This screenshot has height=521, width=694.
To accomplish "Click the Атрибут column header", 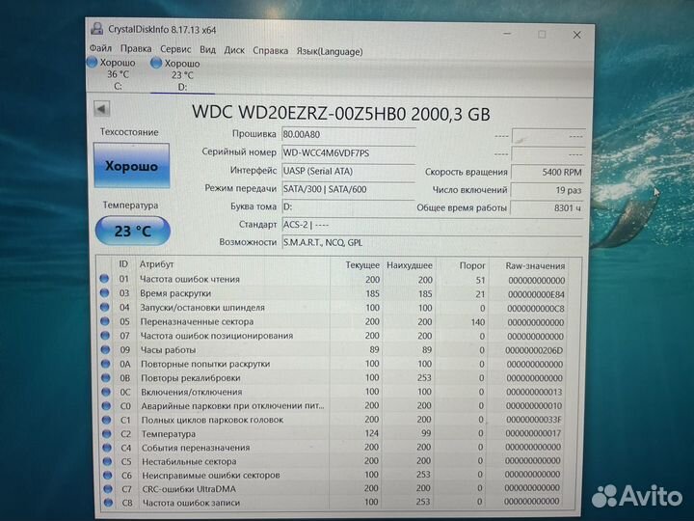I will click(157, 264).
